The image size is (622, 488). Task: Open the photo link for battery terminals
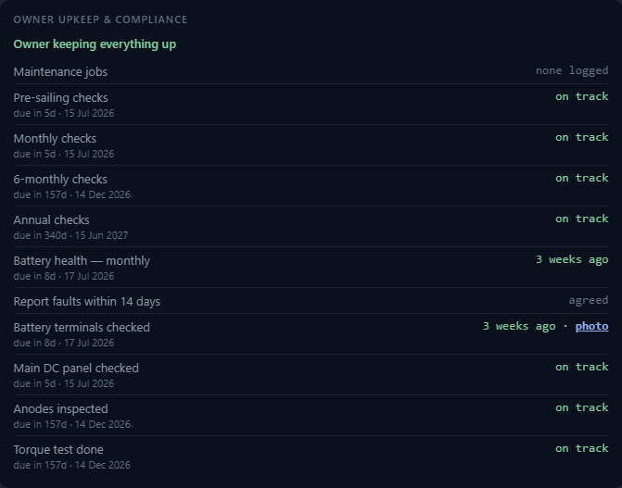coord(591,326)
